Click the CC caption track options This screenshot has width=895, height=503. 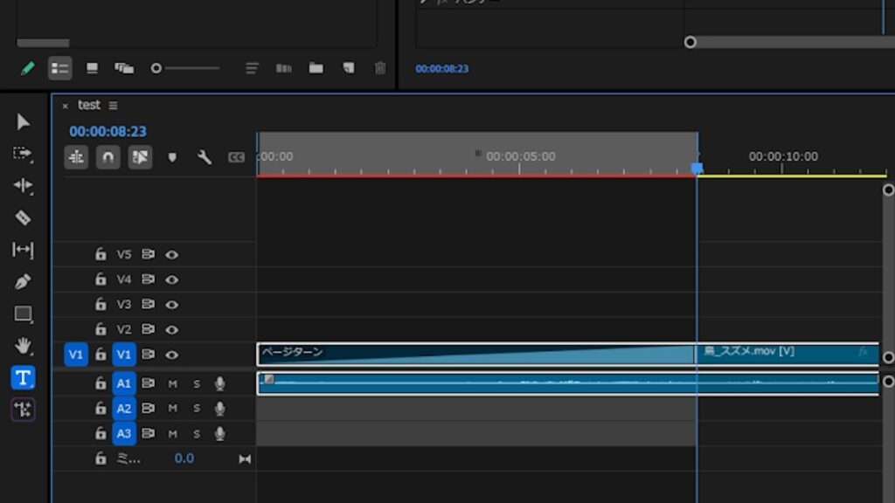click(x=236, y=157)
